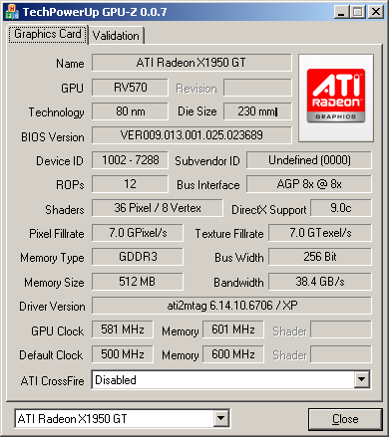Click the Pixel Fillrate value 7.0 GPixel/s
The width and height of the screenshot is (389, 437).
pyautogui.click(x=138, y=233)
